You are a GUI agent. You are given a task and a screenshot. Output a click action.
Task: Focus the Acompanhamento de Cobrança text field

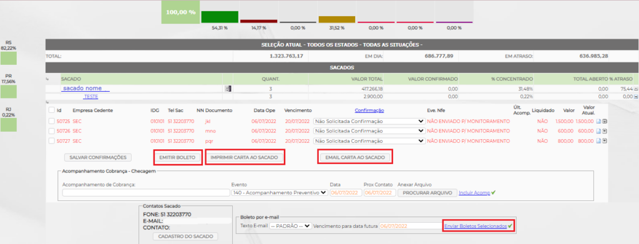click(146, 193)
